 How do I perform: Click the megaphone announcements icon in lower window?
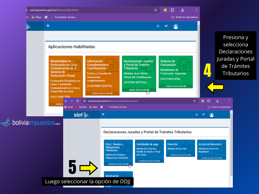pos(204,115)
